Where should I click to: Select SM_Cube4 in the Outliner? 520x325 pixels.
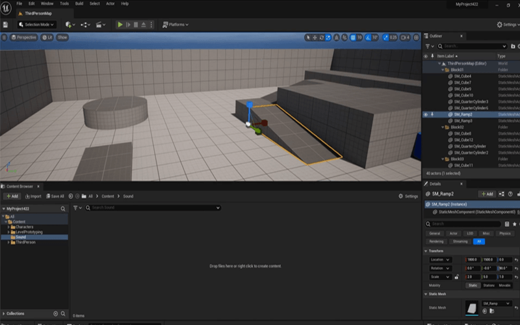tap(463, 76)
